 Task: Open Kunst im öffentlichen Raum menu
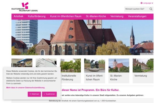(66, 16)
